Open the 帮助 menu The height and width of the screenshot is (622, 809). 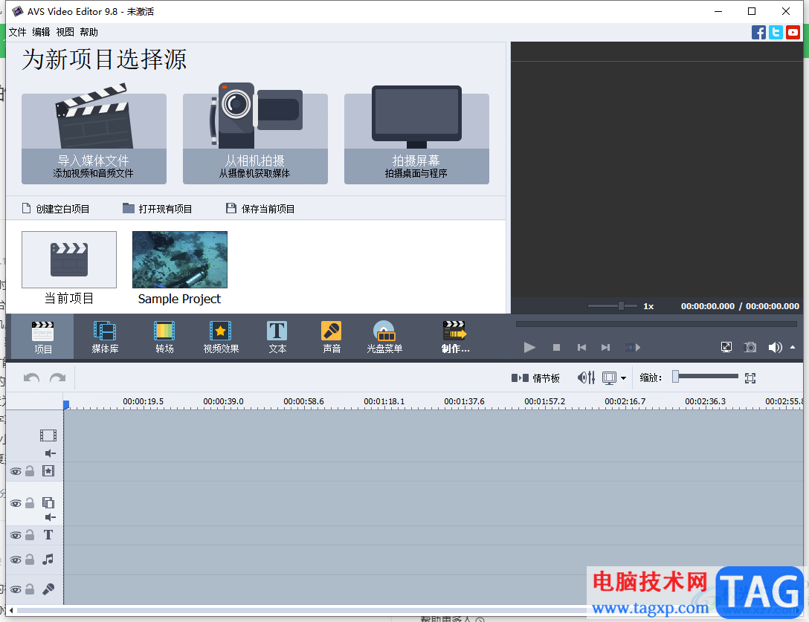[88, 32]
